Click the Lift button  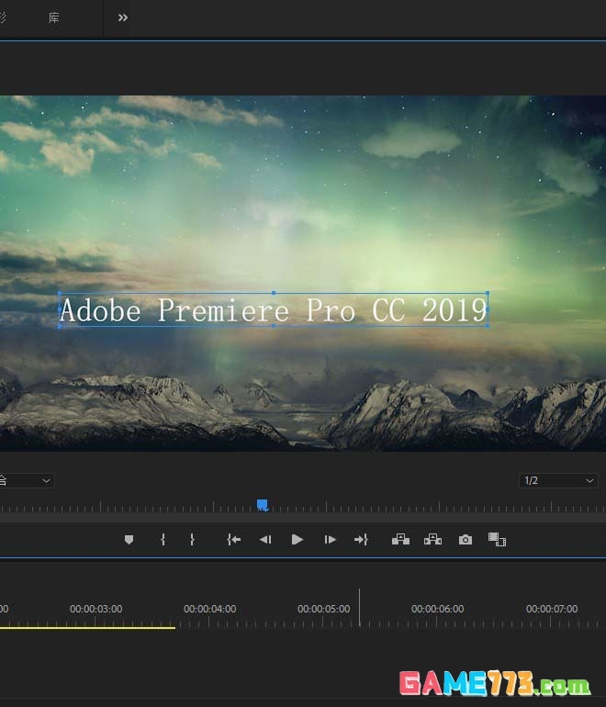(400, 539)
